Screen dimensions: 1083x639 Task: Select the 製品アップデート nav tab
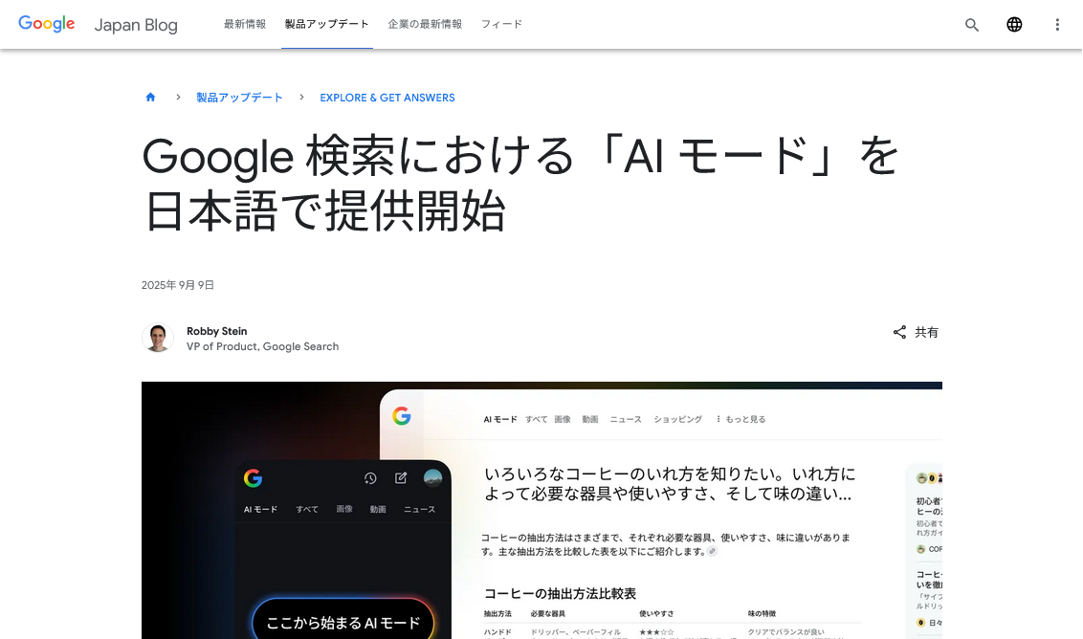coord(326,24)
